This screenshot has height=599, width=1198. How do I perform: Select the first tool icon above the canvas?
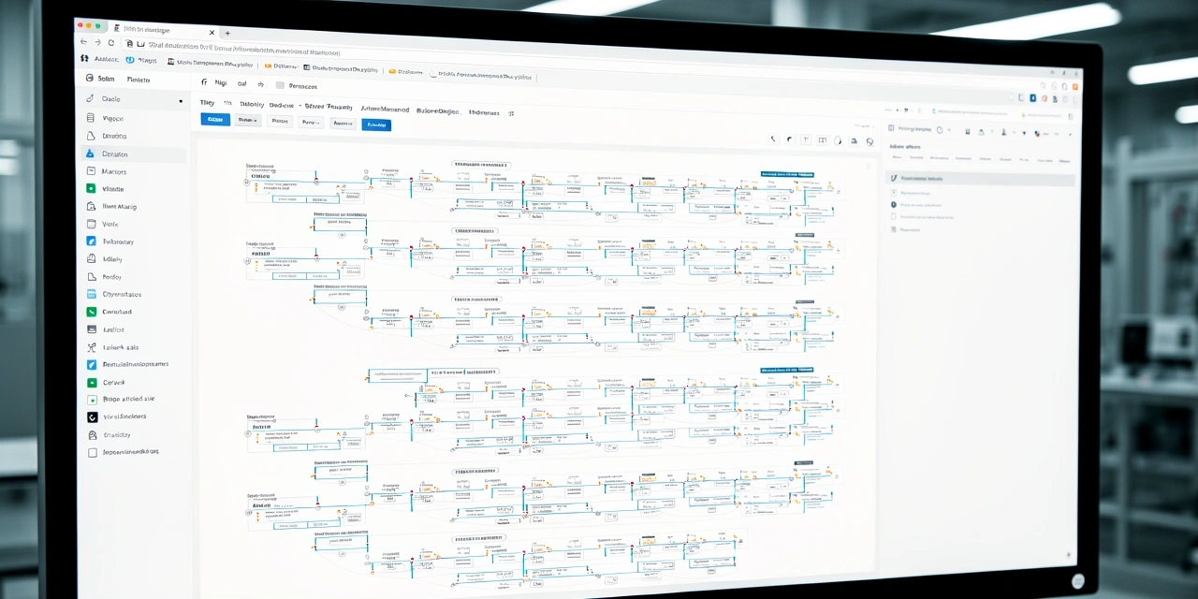(x=773, y=139)
